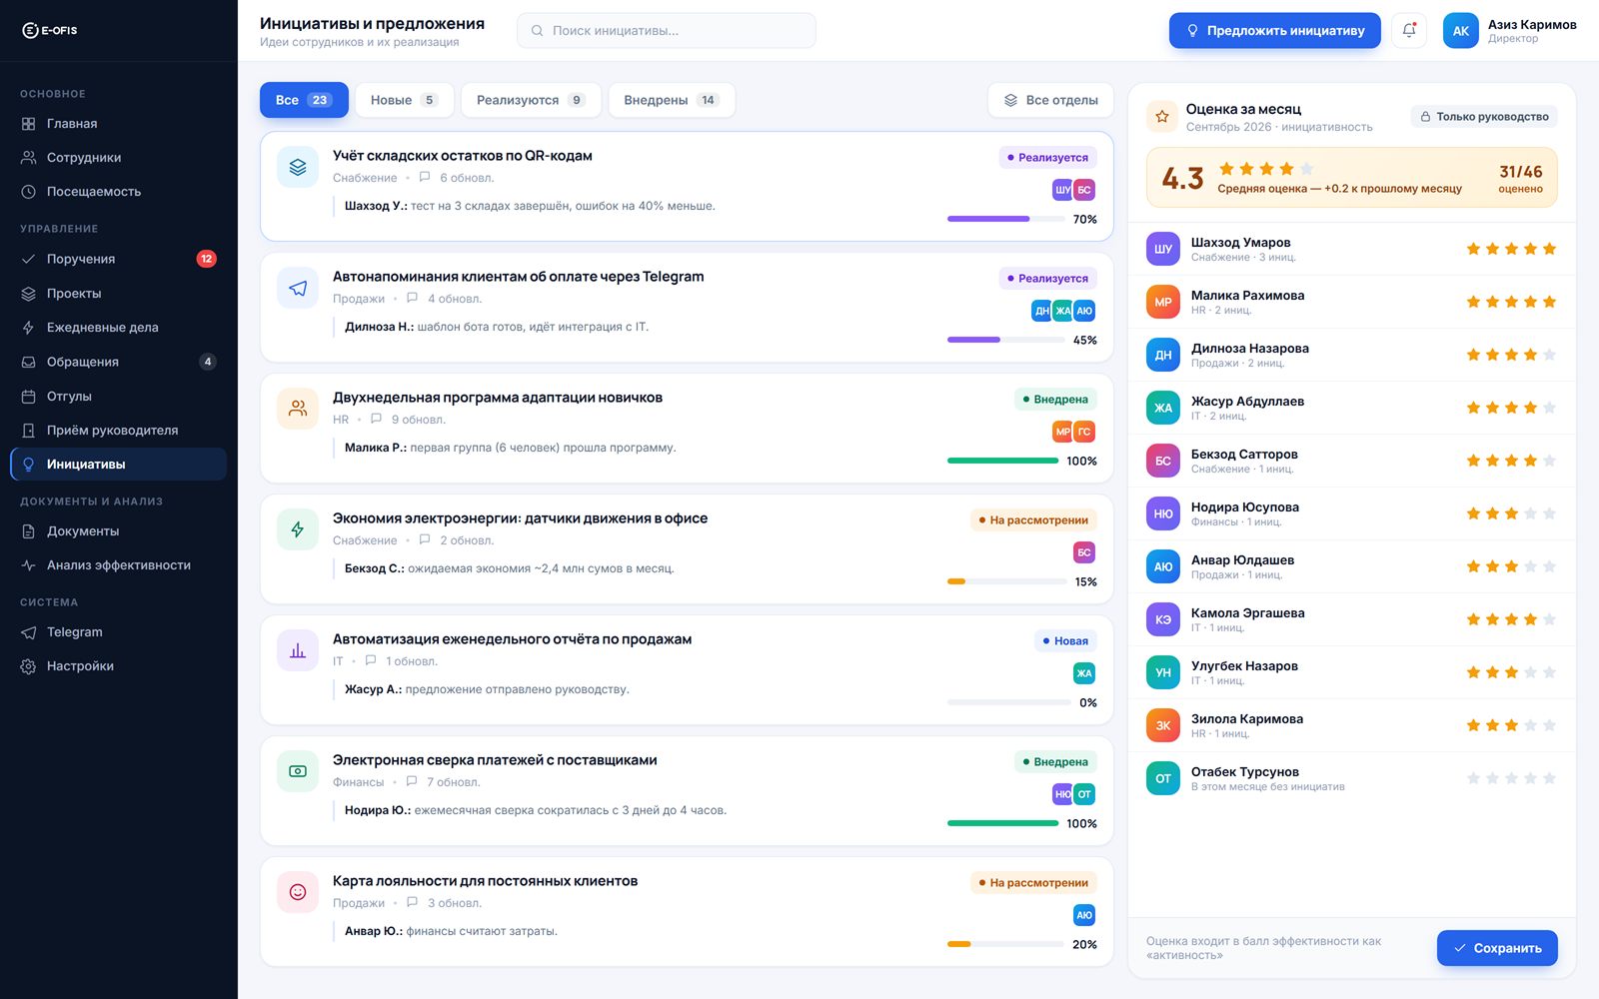
Task: Click Шахзод Умаров avatar in ratings
Action: (1163, 249)
